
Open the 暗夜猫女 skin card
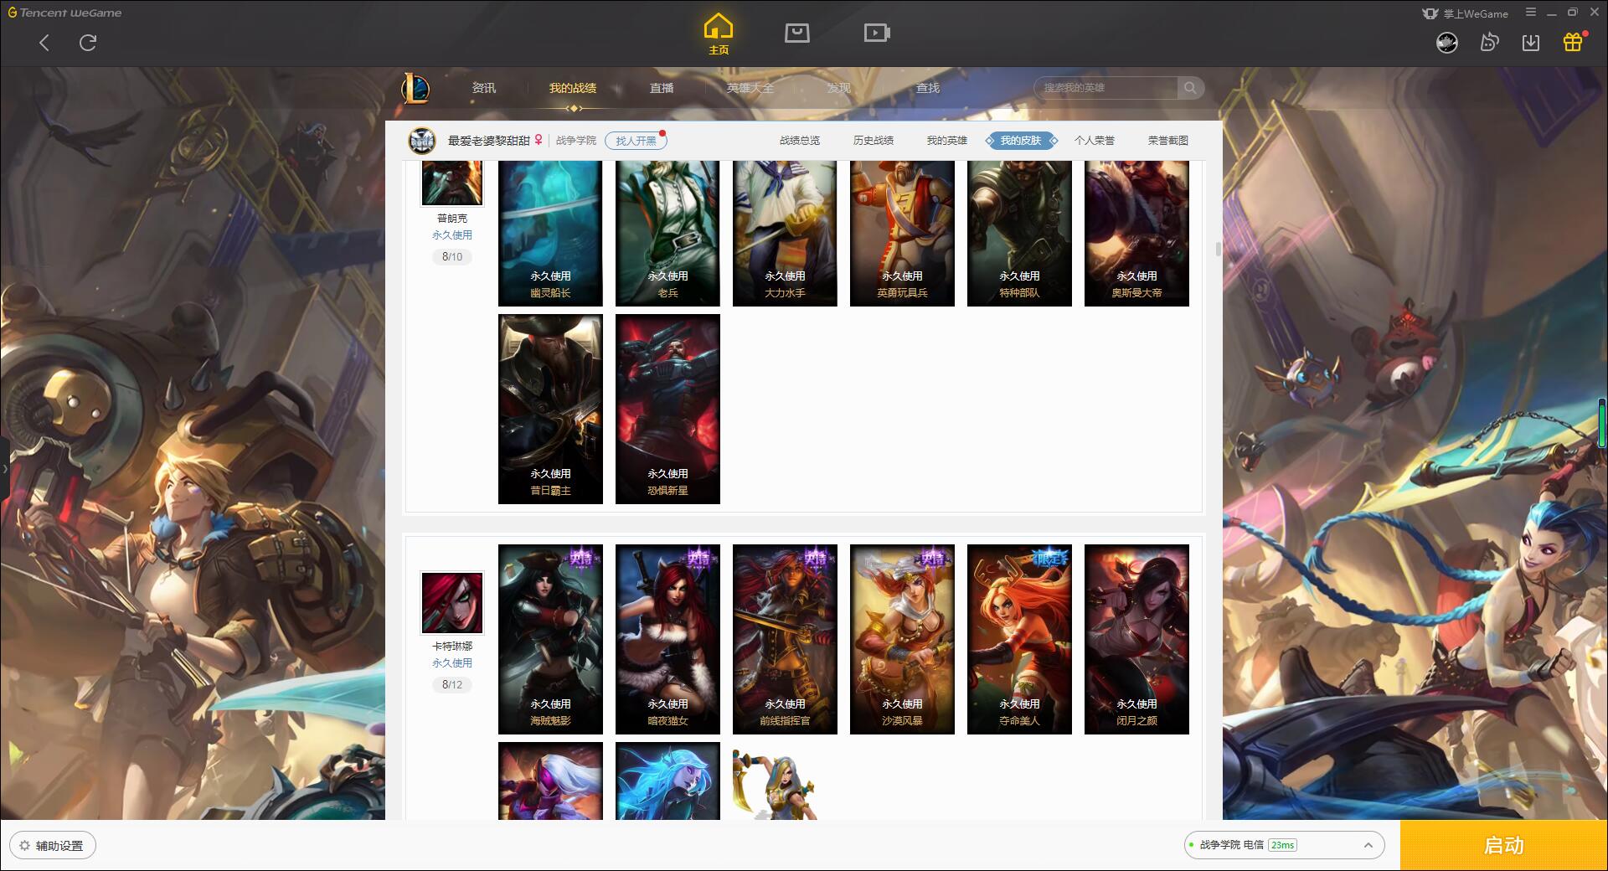pyautogui.click(x=667, y=639)
